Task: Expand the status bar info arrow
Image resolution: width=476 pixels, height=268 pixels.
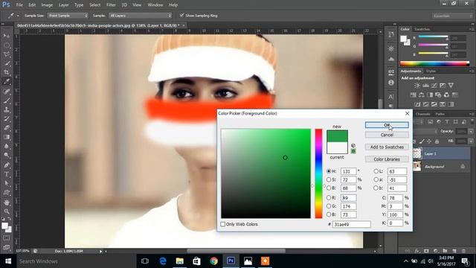Action: pyautogui.click(x=101, y=252)
